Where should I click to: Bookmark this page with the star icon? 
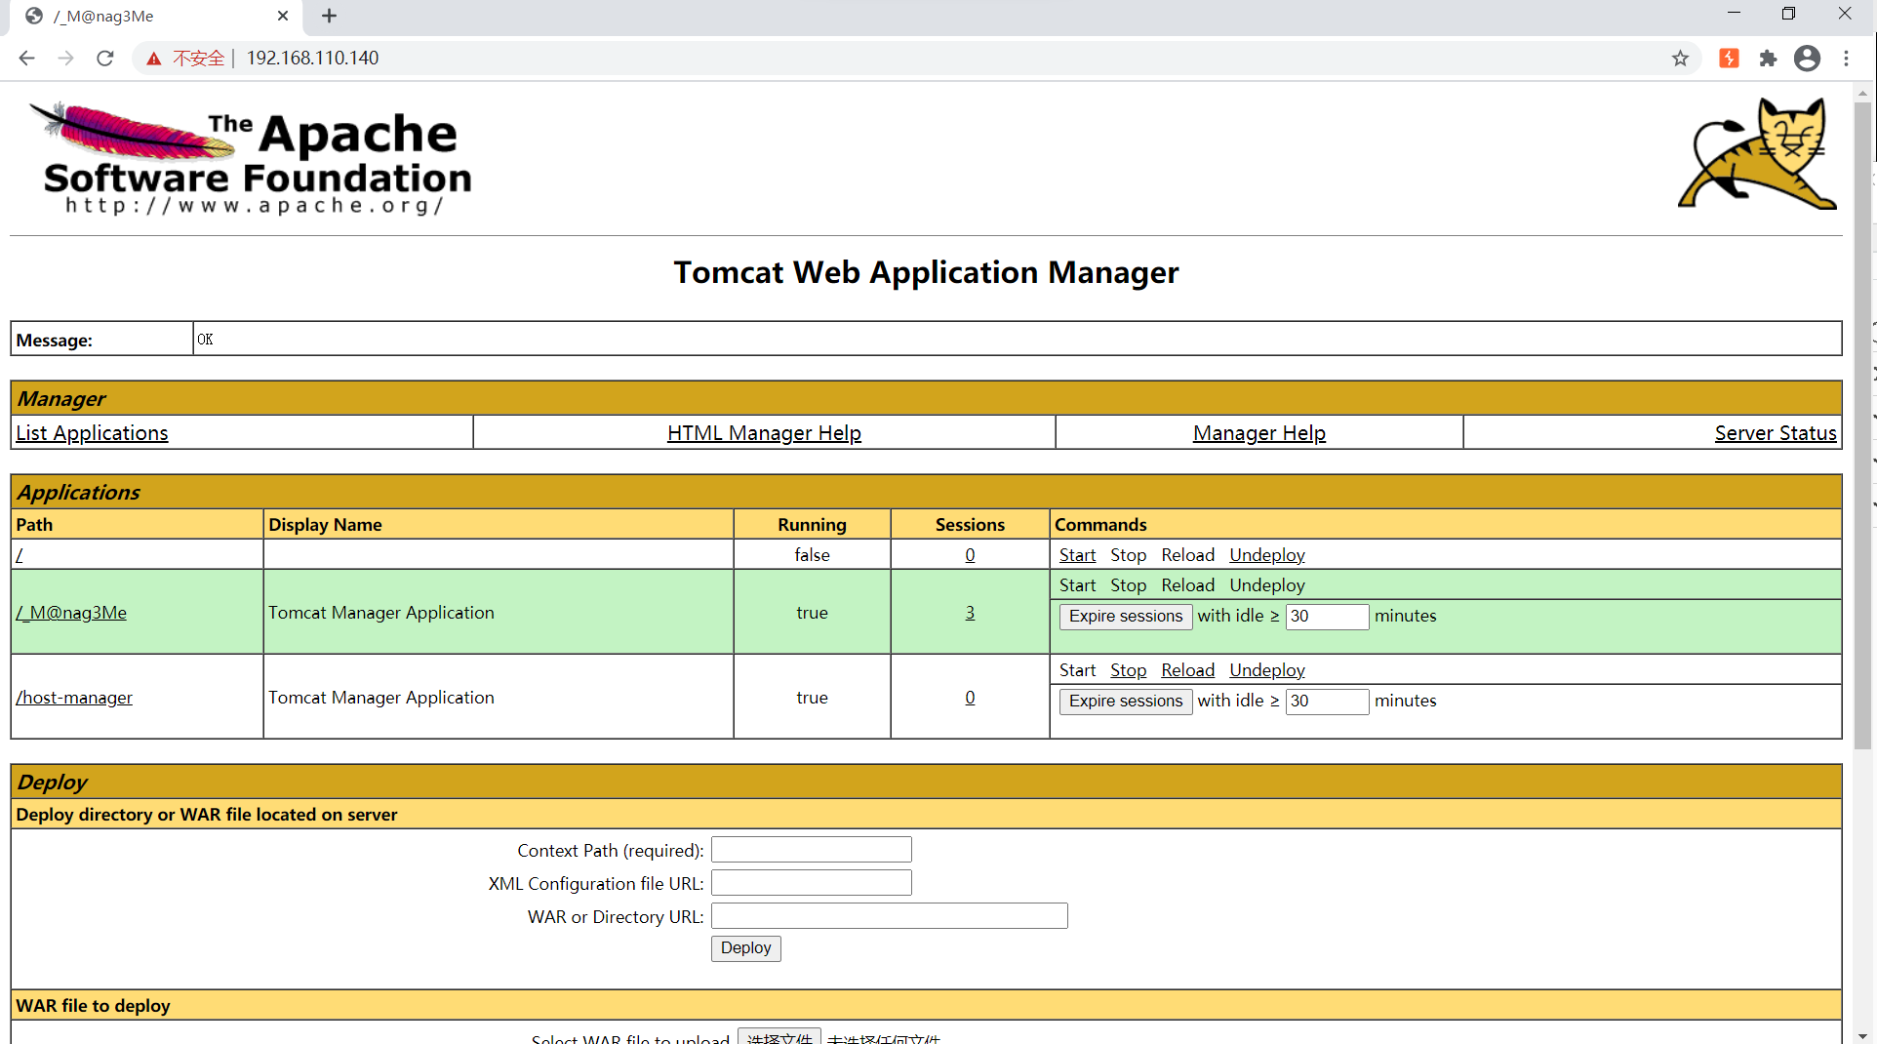click(1680, 59)
